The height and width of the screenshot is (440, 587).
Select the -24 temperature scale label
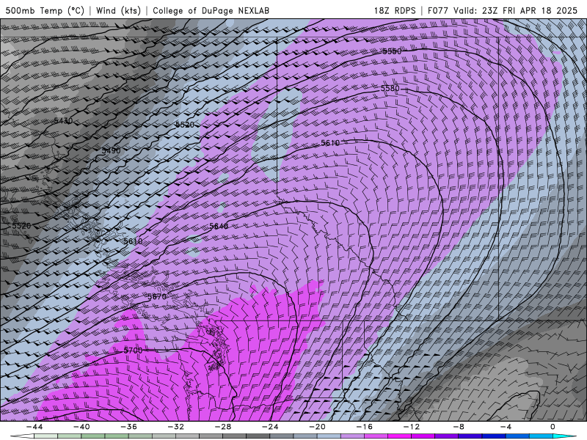click(x=270, y=427)
